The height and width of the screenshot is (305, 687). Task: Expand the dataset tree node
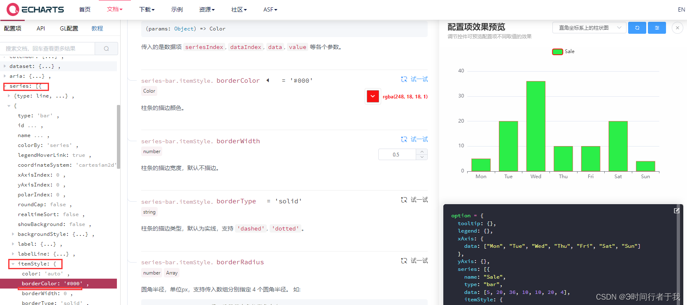[x=5, y=66]
